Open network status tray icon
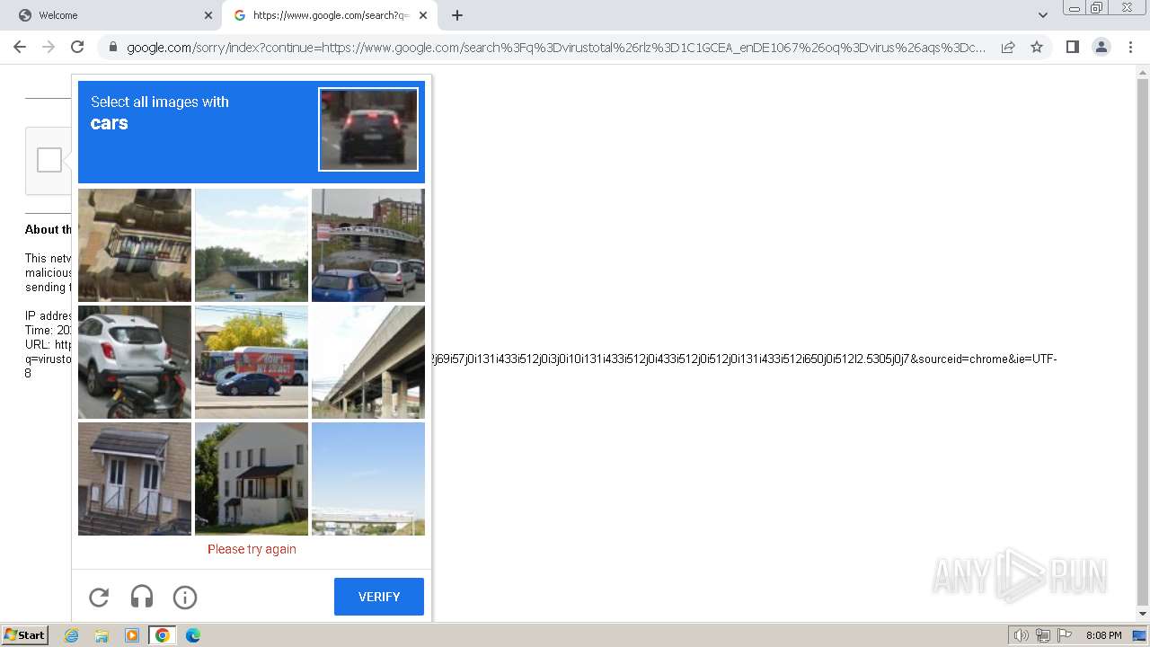Image resolution: width=1150 pixels, height=647 pixels. [x=1043, y=635]
